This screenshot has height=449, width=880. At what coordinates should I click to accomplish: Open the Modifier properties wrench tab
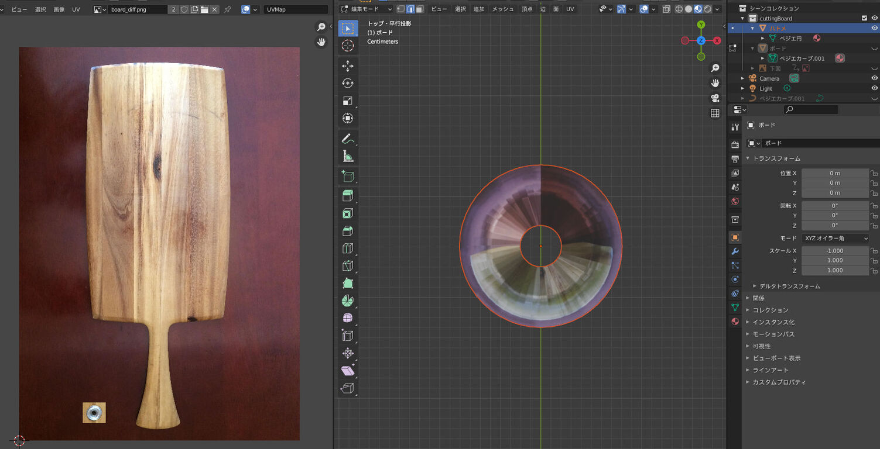click(x=735, y=251)
